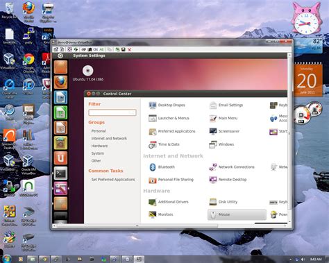Click the viewer window horizontal scrollbar
The width and height of the screenshot is (329, 263).
[170, 226]
